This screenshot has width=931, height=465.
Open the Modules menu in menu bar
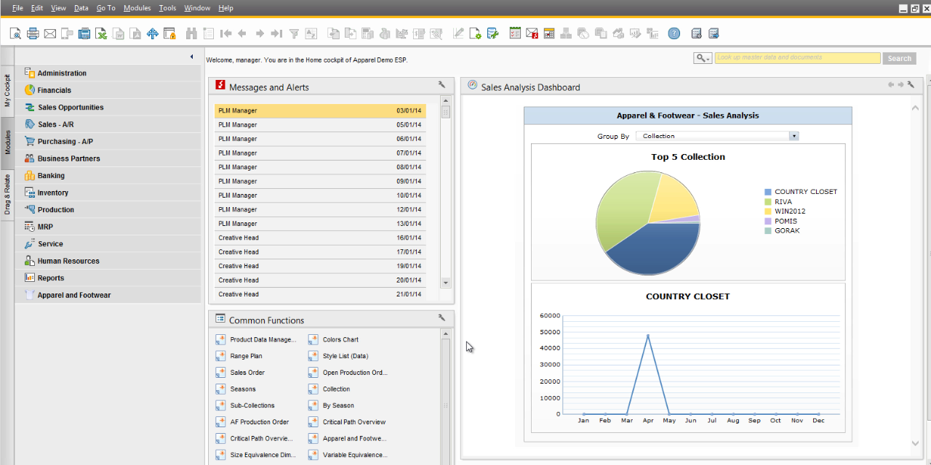[137, 8]
